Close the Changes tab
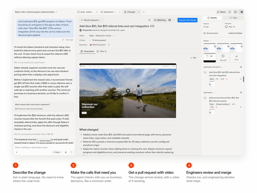The height and width of the screenshot is (193, 257). click(x=139, y=12)
